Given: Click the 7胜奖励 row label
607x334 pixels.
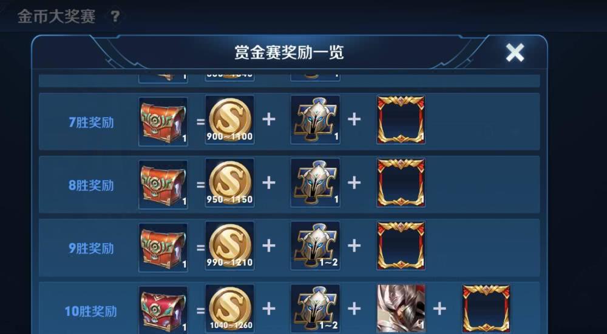Looking at the screenshot, I should click(91, 122).
